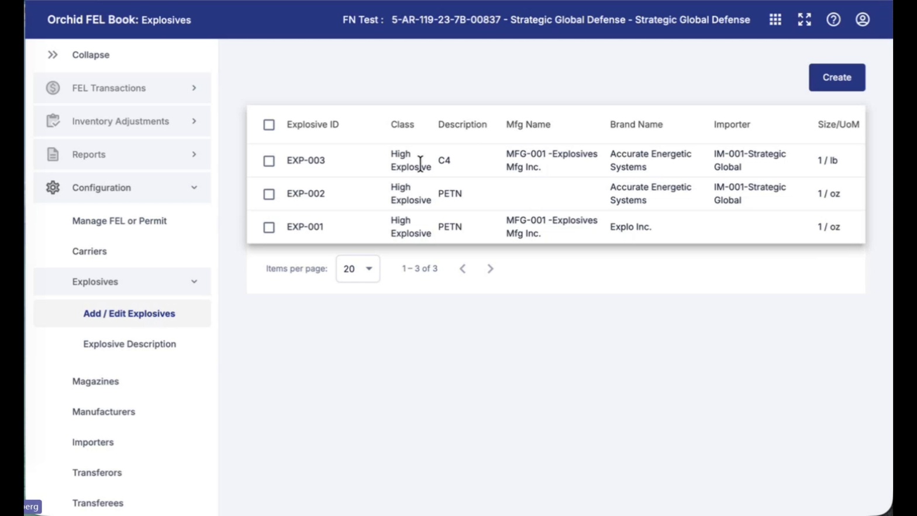Click the Collapse double-chevron icon
Viewport: 917px width, 516px height.
point(53,54)
